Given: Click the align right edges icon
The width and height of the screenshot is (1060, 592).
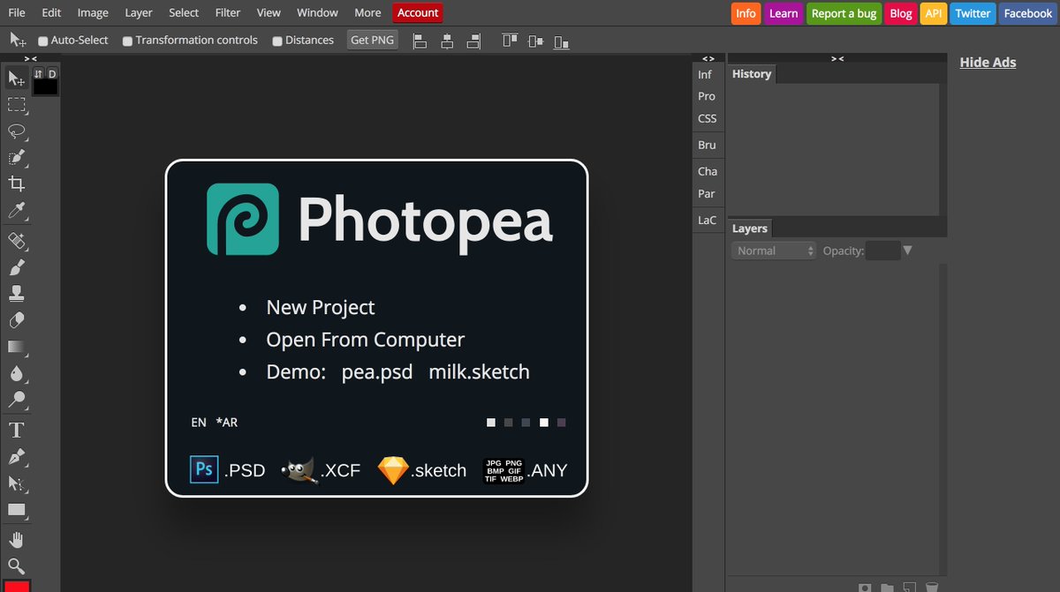Looking at the screenshot, I should [x=473, y=40].
